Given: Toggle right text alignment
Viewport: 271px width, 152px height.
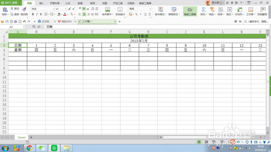Looking at the screenshot, I should coord(88,14).
